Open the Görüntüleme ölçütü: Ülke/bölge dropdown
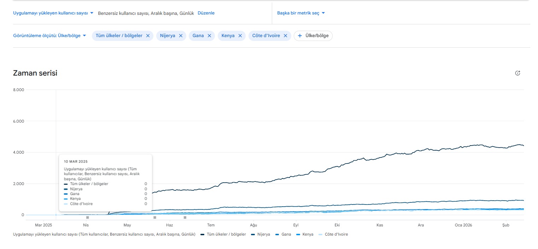538x249 pixels. click(x=50, y=36)
